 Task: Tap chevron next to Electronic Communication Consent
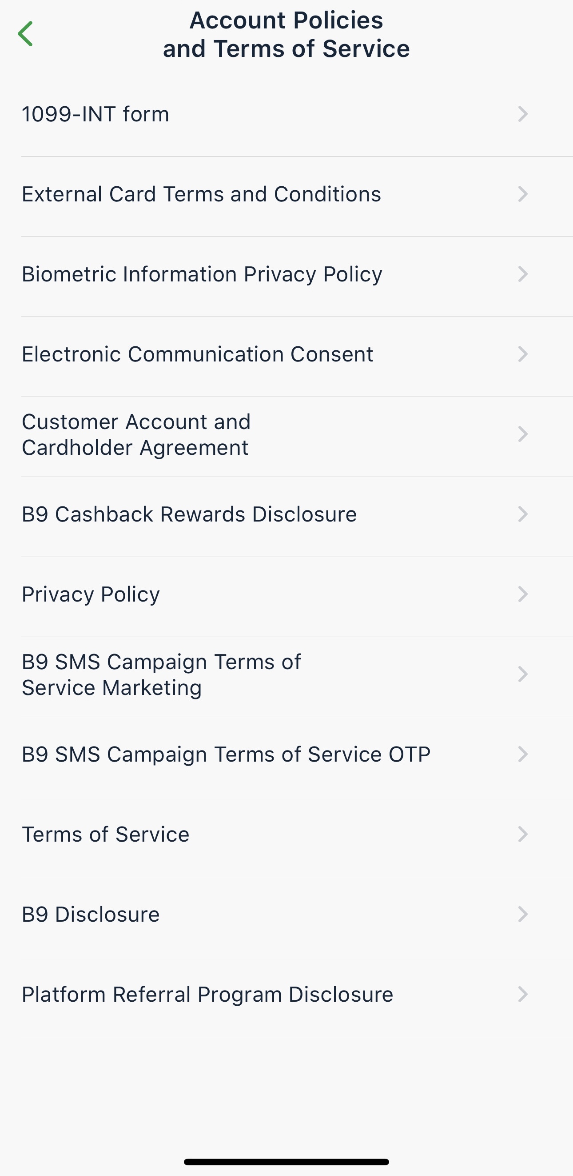click(x=523, y=354)
